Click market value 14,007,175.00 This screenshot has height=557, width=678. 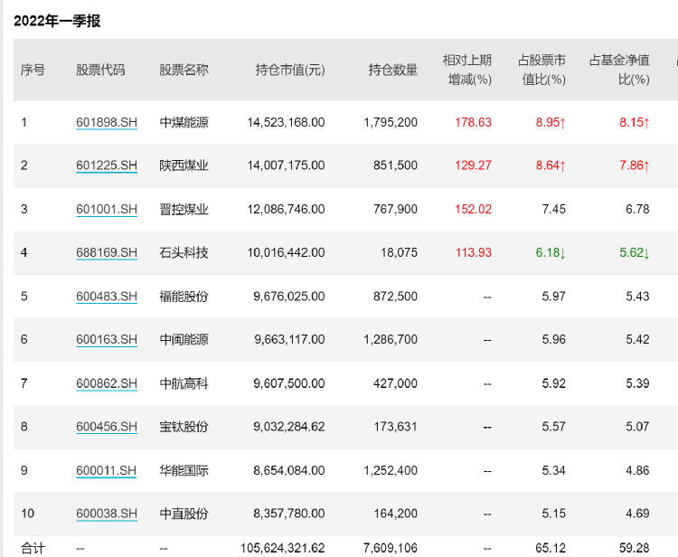point(286,165)
